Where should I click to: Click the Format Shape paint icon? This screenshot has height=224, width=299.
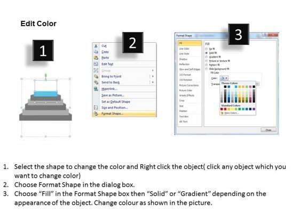pos(96,114)
